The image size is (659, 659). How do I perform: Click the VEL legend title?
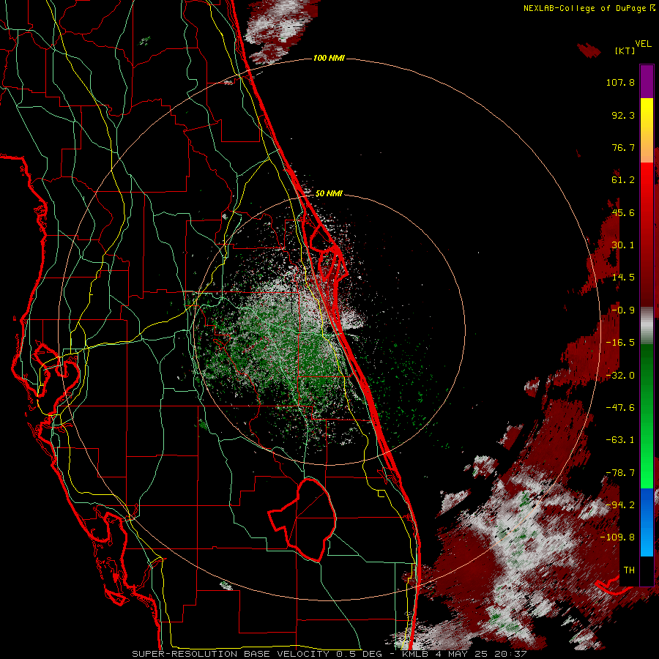(644, 44)
